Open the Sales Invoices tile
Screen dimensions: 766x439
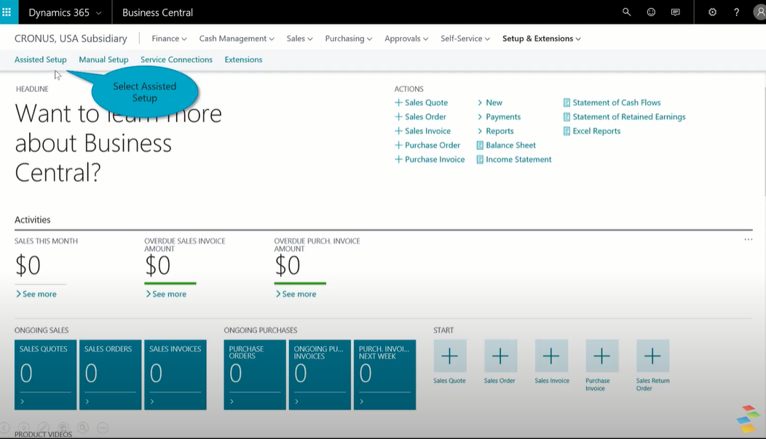pos(175,374)
